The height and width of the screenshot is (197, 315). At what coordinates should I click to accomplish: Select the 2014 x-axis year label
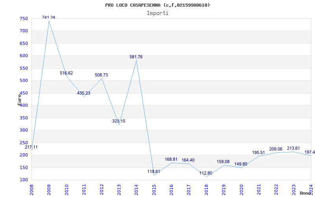pyautogui.click(x=136, y=190)
